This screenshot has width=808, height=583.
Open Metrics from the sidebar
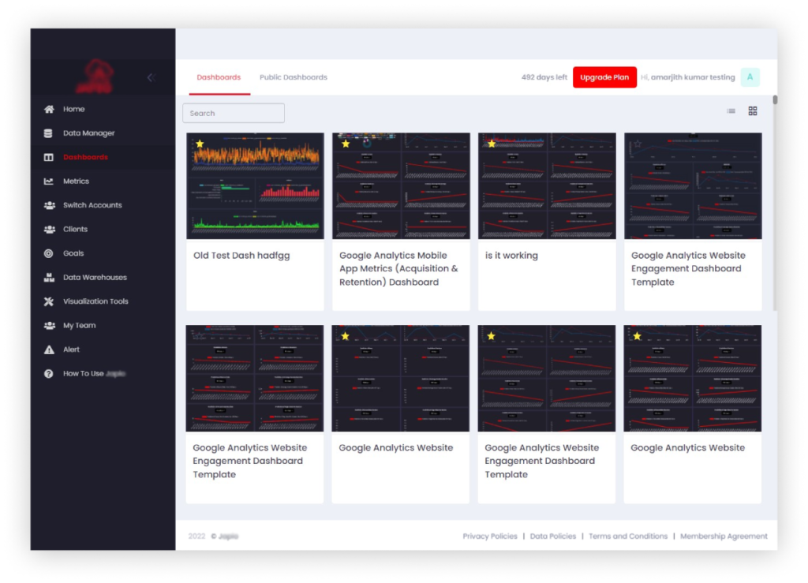coord(49,181)
